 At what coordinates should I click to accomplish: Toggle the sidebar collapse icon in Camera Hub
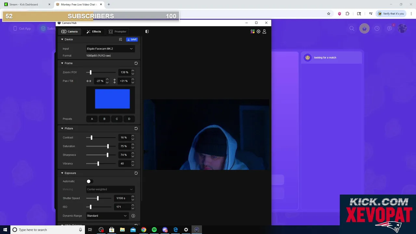pyautogui.click(x=147, y=32)
